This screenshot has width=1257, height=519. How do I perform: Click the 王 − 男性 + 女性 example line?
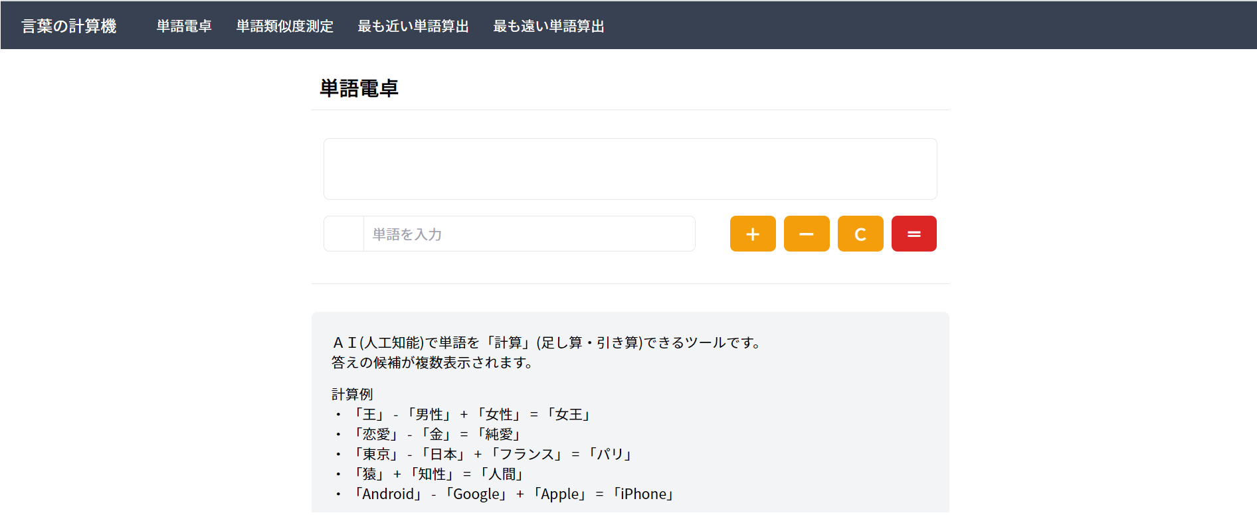coord(472,415)
